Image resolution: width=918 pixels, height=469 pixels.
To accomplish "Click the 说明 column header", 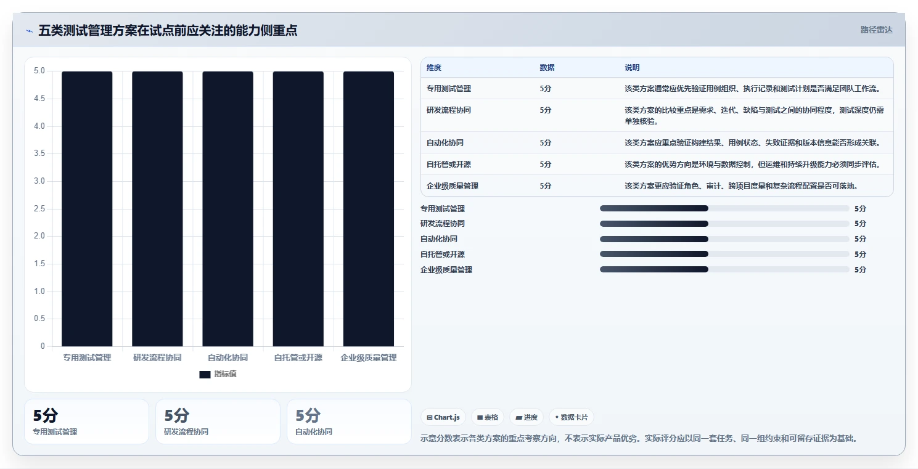I will (632, 68).
